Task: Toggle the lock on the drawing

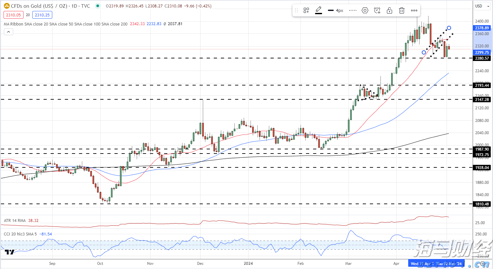Action: click(x=389, y=11)
